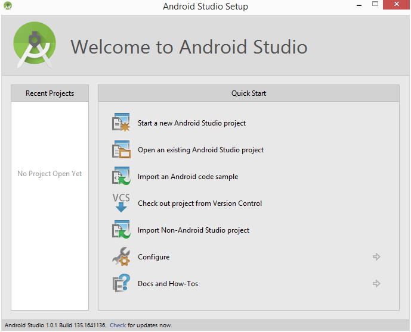Expand the Configure submenu arrow

click(x=376, y=257)
